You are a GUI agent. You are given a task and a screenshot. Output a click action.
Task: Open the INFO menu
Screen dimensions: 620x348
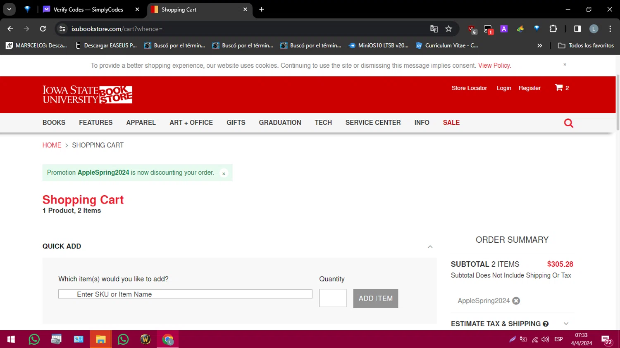tap(422, 123)
